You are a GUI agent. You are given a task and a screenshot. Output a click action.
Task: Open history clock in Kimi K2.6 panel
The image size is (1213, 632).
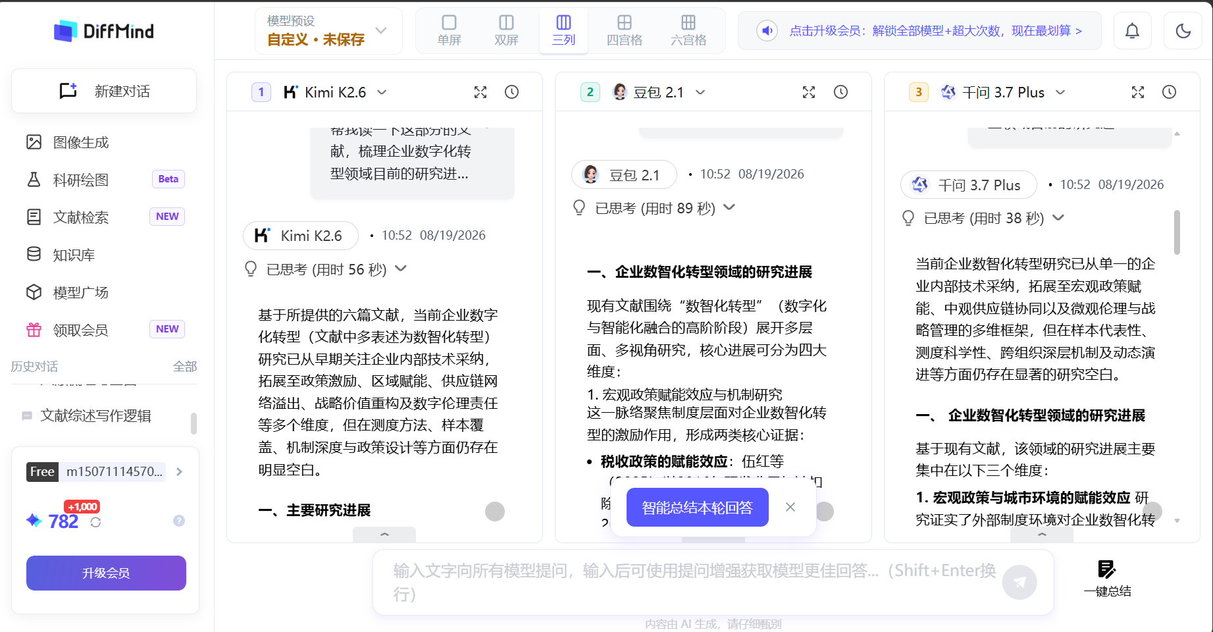(511, 92)
